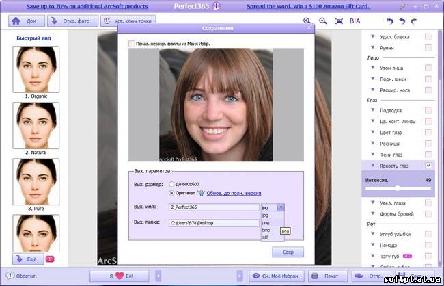This screenshot has width=444, height=286.
Task: Choose jpg from the format list
Action: click(x=273, y=216)
